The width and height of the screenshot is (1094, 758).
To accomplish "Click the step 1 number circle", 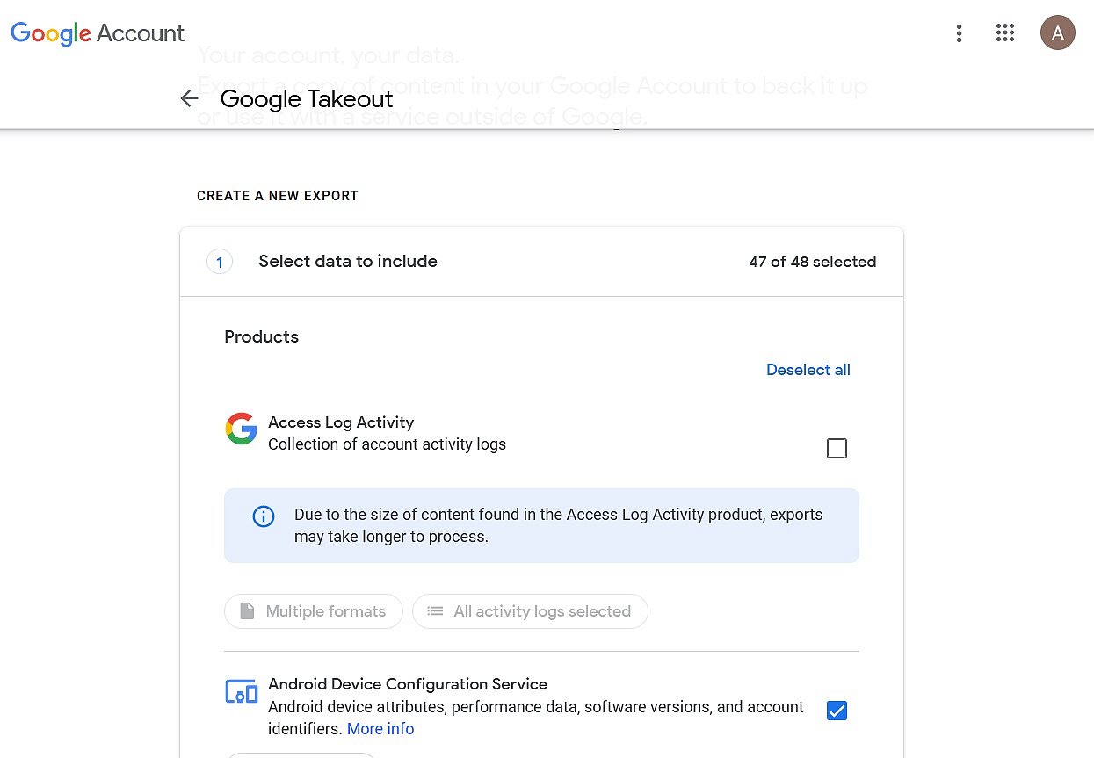I will tap(220, 262).
